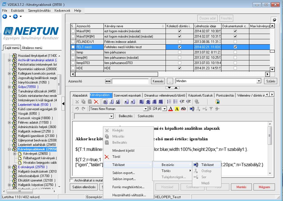Tick the checkbox of row FÉLINDEX/1
The image size is (283, 201).
point(73,42)
